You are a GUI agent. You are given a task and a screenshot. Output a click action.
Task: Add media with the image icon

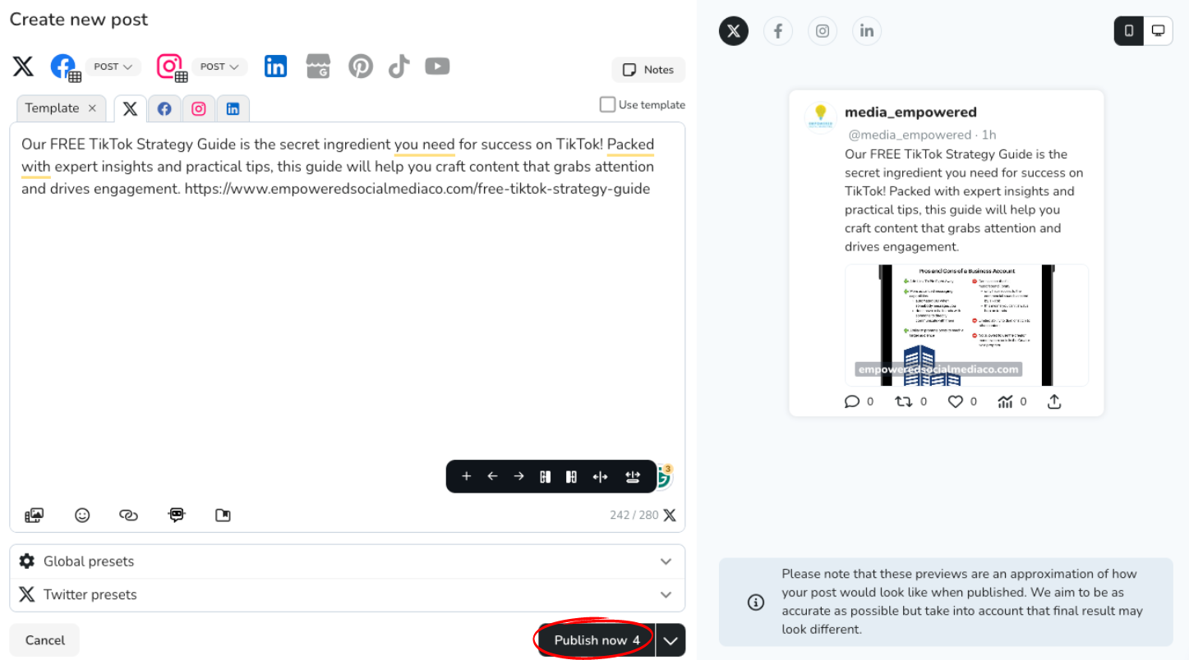pos(34,516)
